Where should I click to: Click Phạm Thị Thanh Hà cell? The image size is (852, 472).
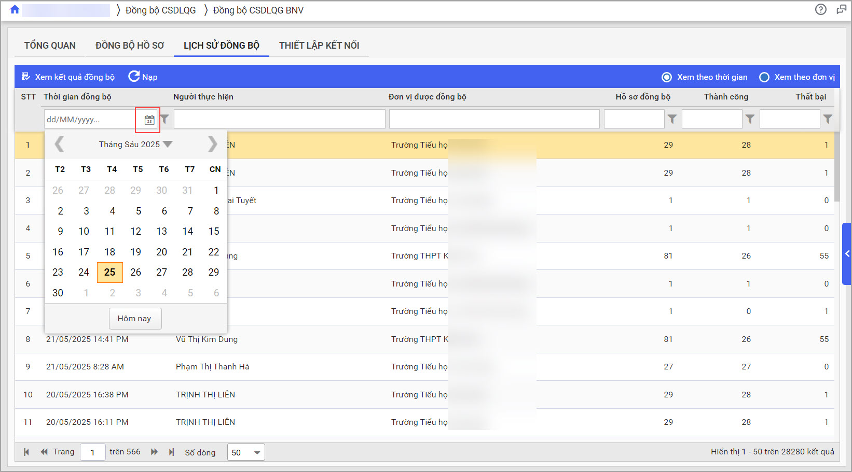click(x=213, y=367)
